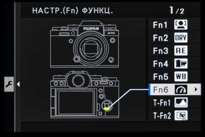The image size is (205, 137).
Task: Go back using the left triangle arrow
Action: click(18, 84)
